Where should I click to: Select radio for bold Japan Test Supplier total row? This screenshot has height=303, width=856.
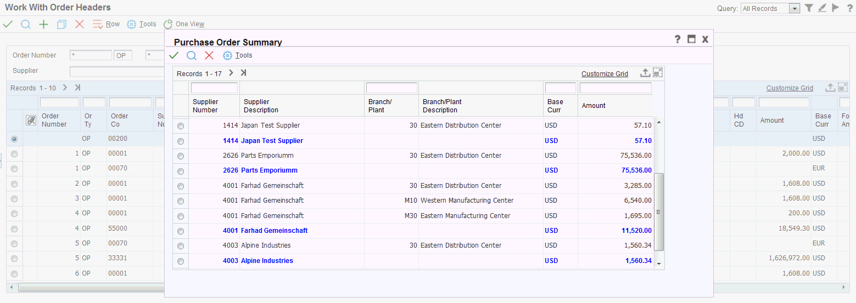[x=181, y=141]
